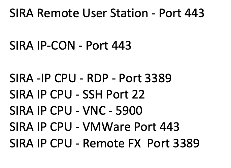Viewport: 231px width, 168px height.
Task: Click the 'Remote FX' text
Action: (x=112, y=143)
